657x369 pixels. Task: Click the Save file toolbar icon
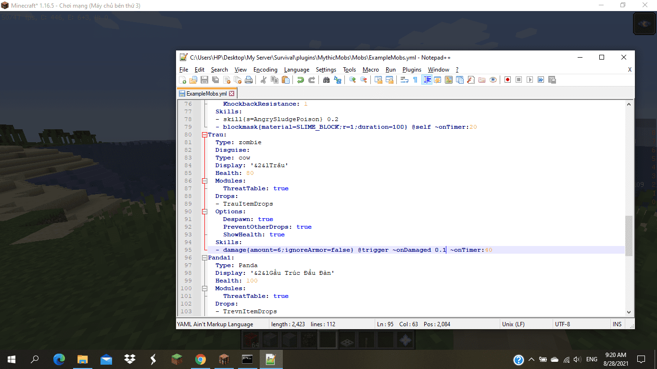coord(204,80)
